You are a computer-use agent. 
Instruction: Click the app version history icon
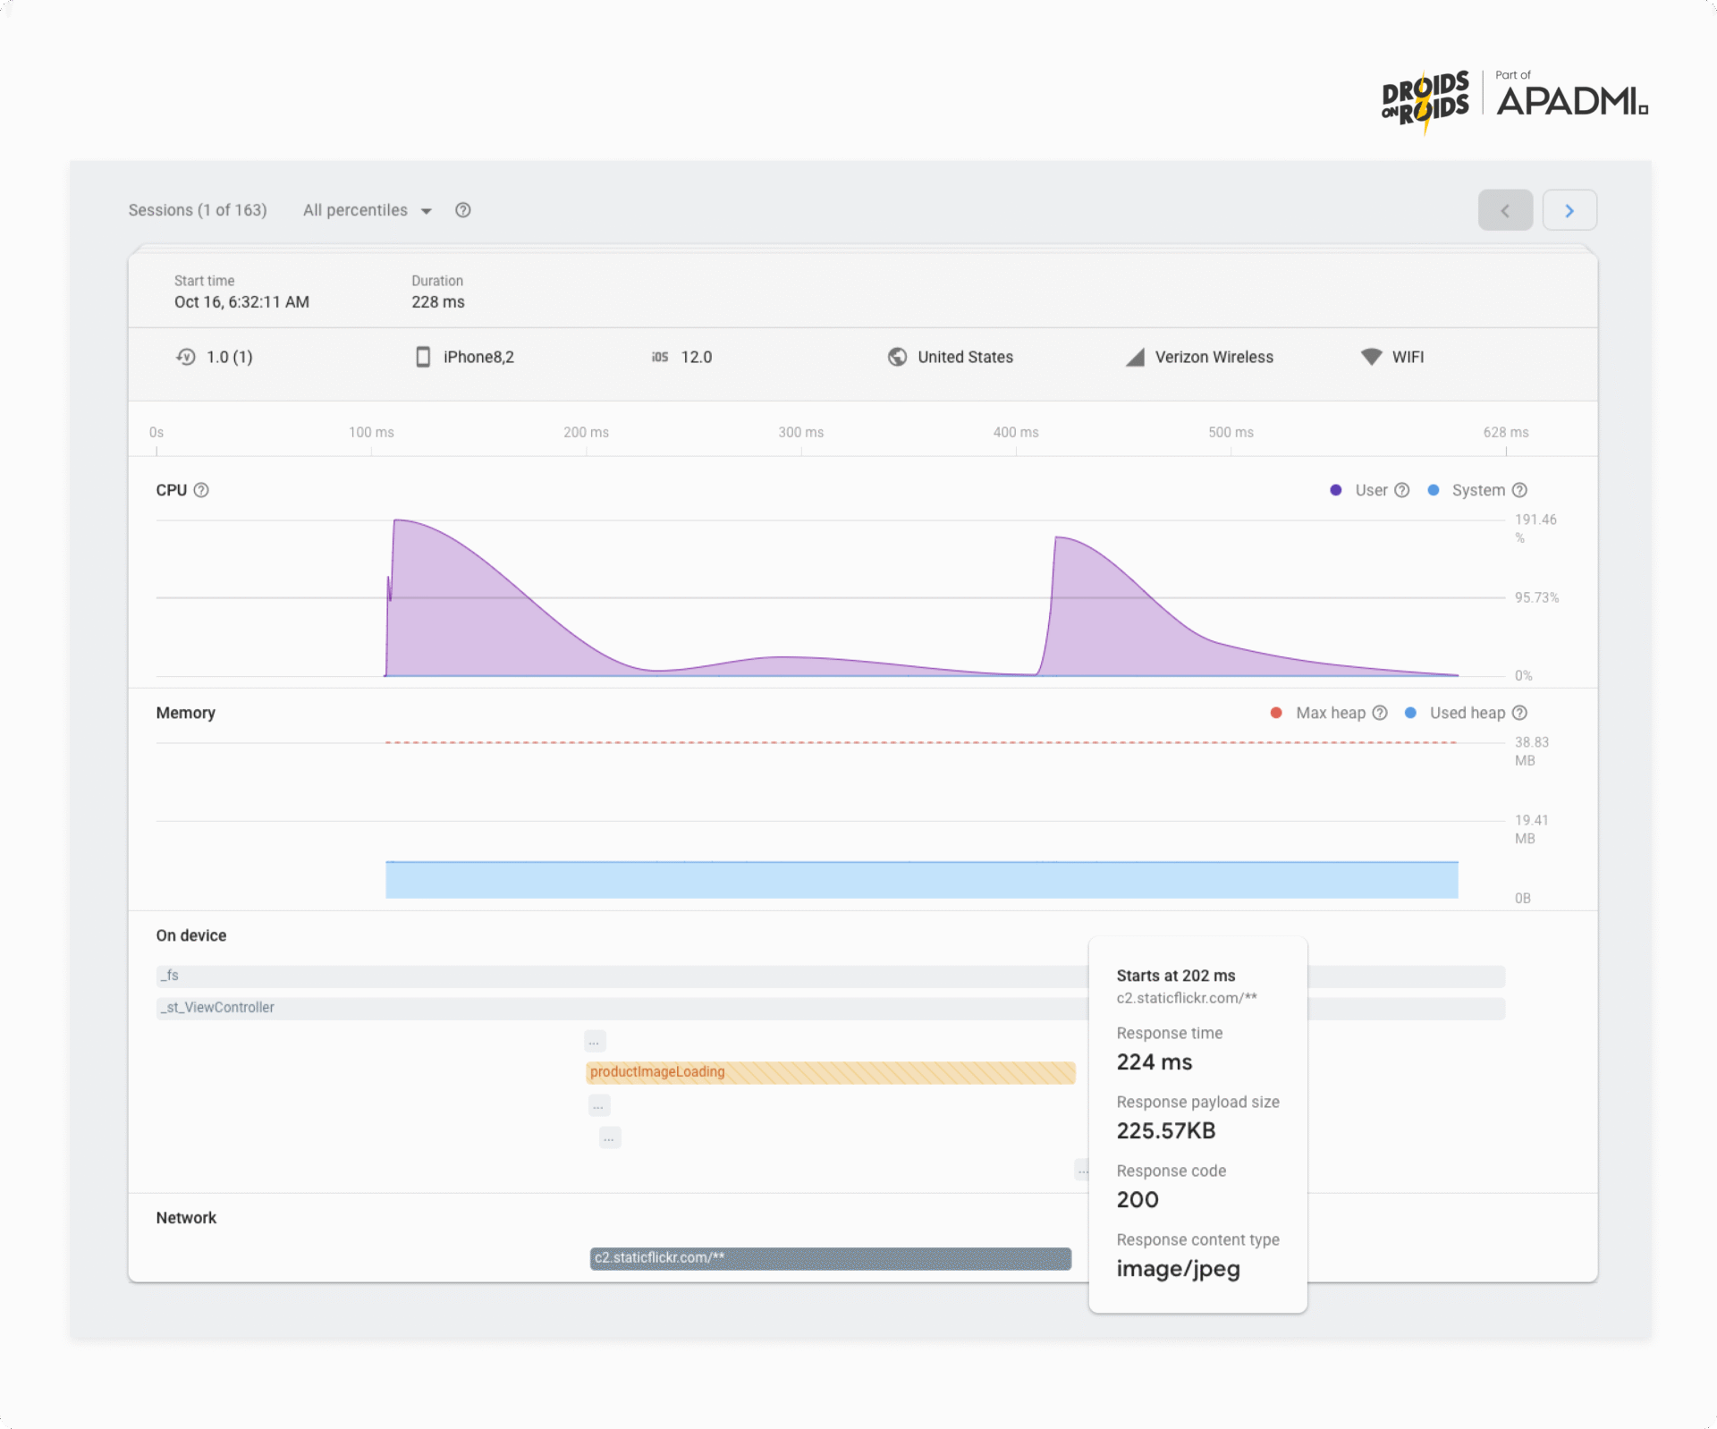(186, 357)
